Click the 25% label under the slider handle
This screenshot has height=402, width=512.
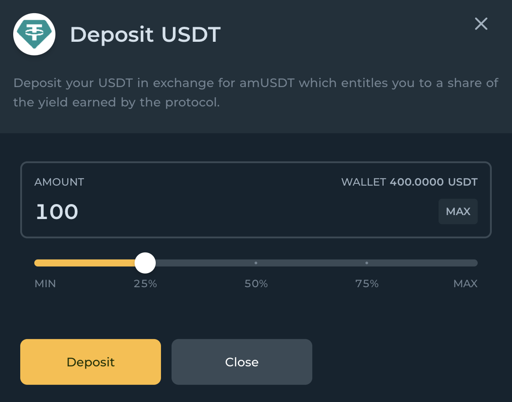coord(145,284)
